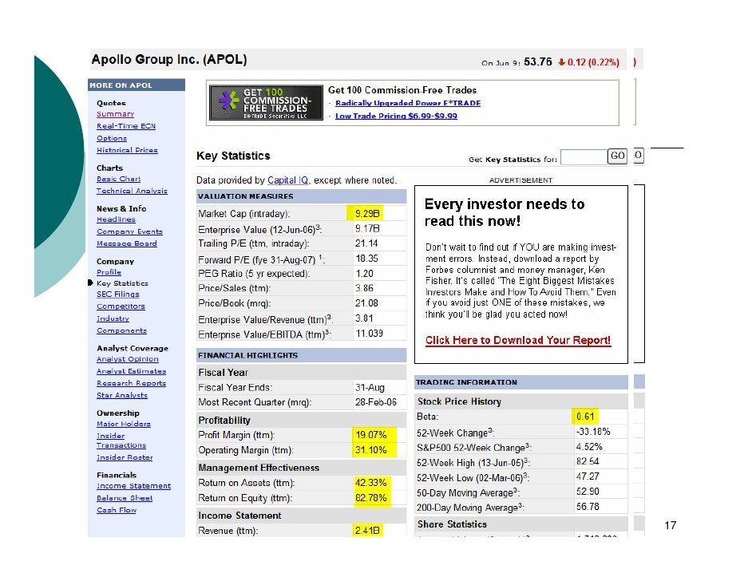
Task: Select Fiscal Year Ends value 31-Aug
Action: [x=370, y=387]
